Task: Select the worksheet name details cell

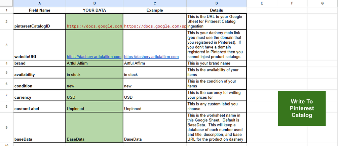Action: pyautogui.click(x=217, y=127)
